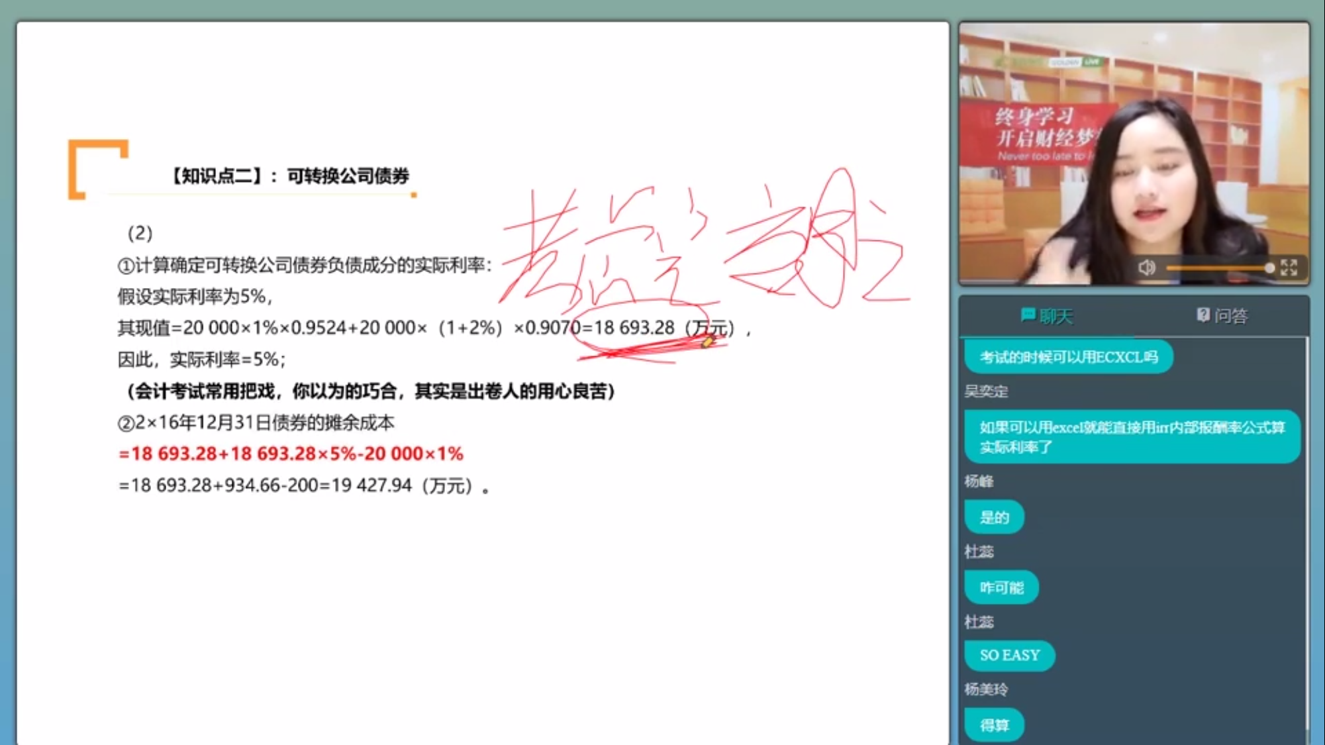Click the chat panel's vertical scrollbar
This screenshot has width=1325, height=745.
1306,530
